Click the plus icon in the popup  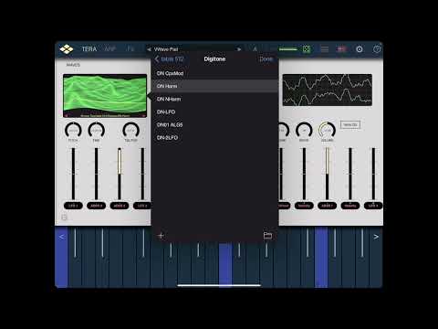pyautogui.click(x=161, y=236)
